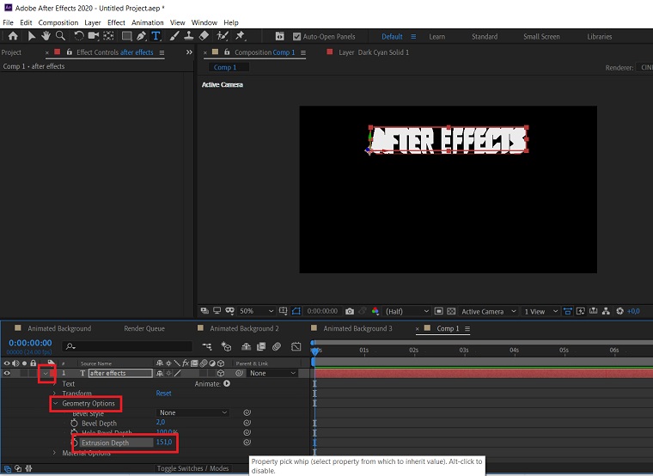Hide the after effects layer eye
Viewport: 653px width, 476px height.
[x=8, y=373]
